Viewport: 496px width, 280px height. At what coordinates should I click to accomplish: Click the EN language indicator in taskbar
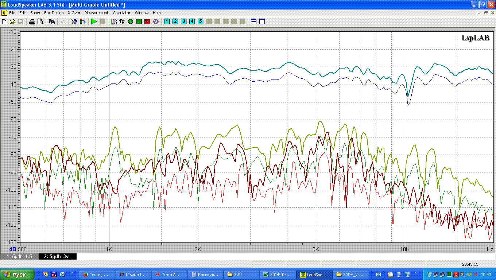pyautogui.click(x=378, y=275)
